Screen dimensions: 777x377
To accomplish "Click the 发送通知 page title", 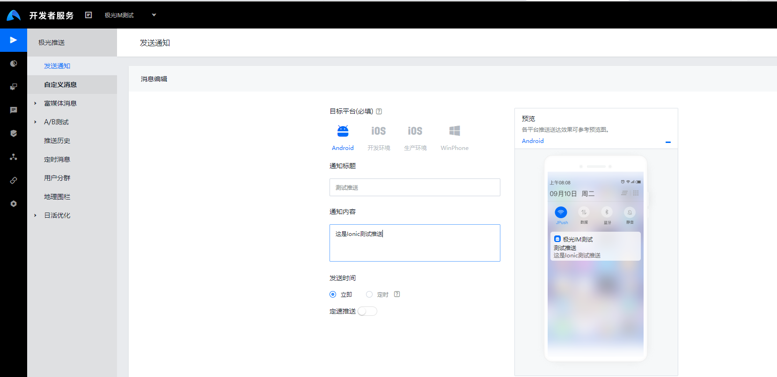I will tap(155, 43).
